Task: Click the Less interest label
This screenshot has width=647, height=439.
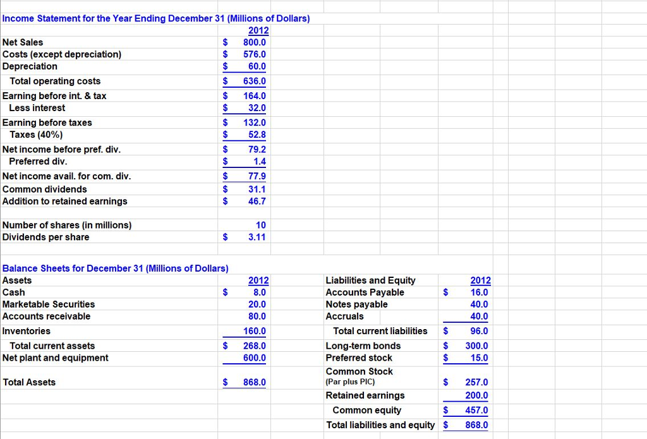Action: tap(37, 107)
